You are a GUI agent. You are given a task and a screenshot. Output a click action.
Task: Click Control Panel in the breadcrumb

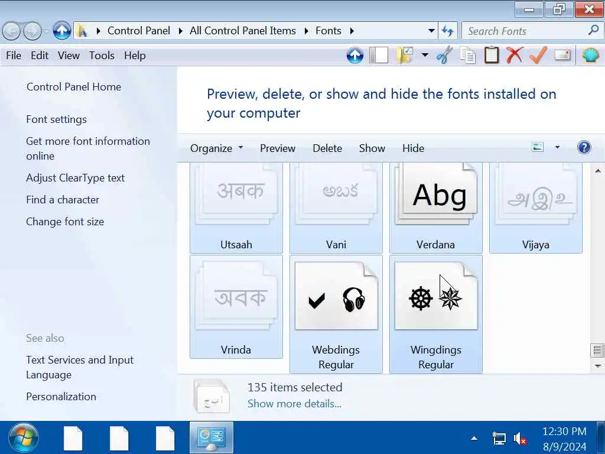click(x=138, y=31)
